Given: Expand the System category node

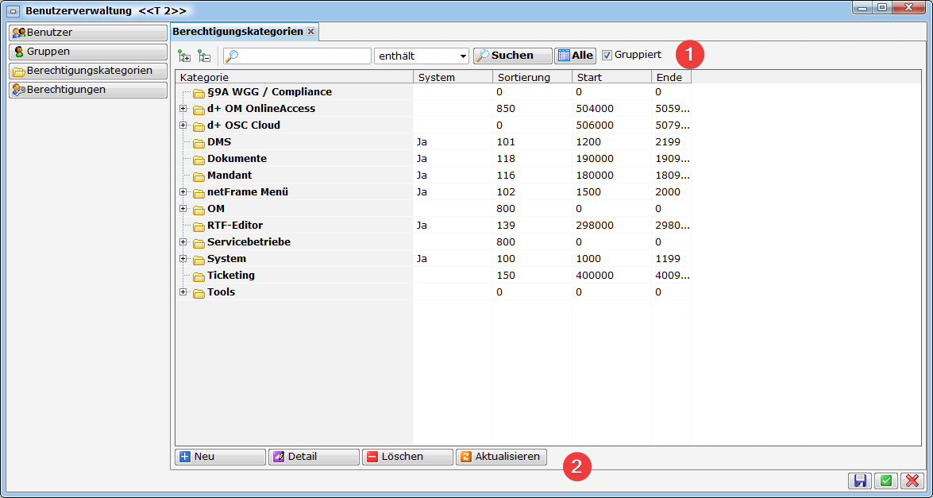Looking at the screenshot, I should point(183,259).
